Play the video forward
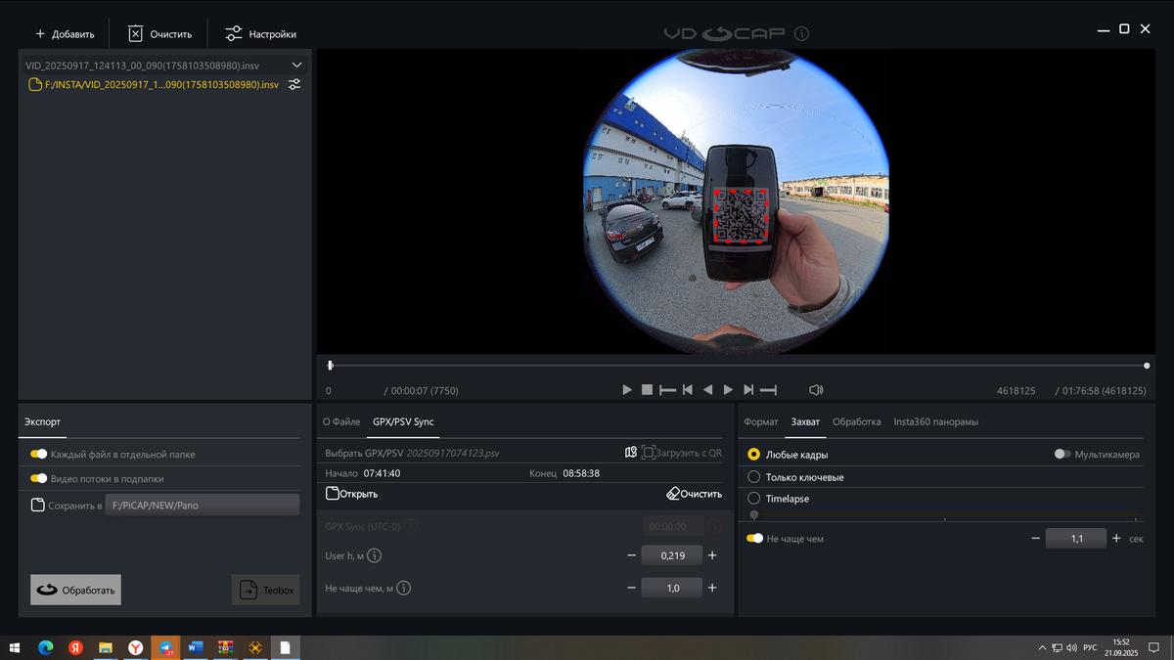Viewport: 1174px width, 660px height. pos(627,390)
